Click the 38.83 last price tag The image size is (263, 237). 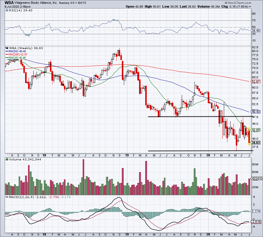(256, 143)
